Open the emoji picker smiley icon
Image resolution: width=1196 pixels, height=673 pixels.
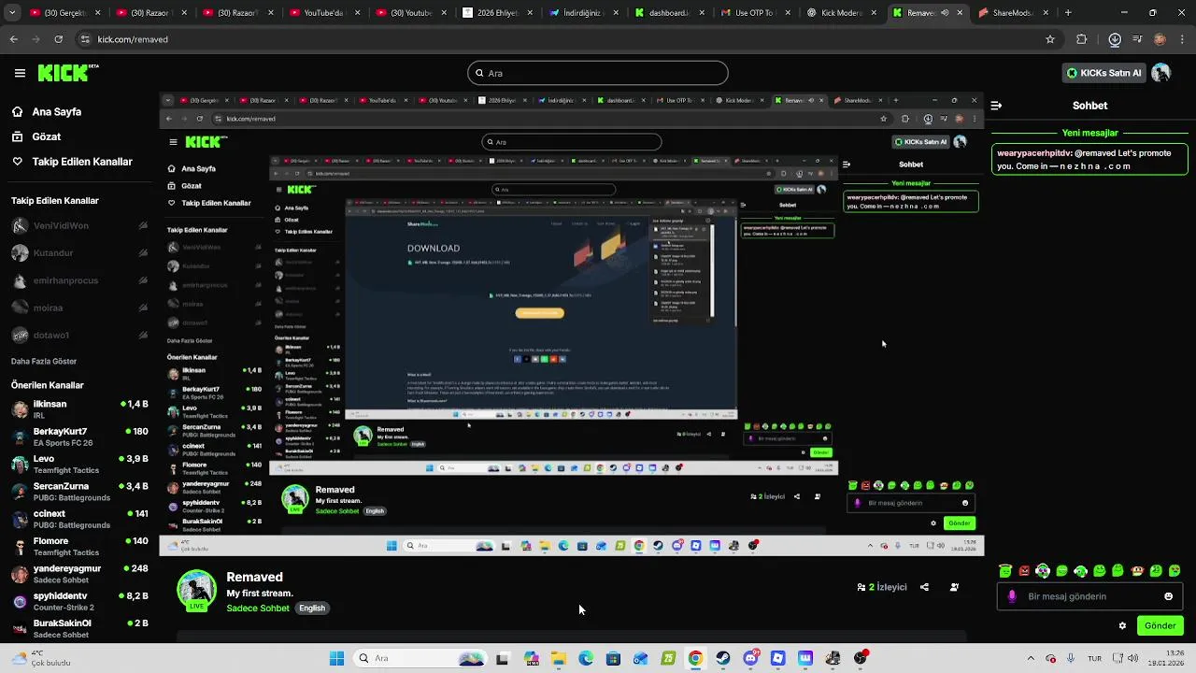point(1168,596)
